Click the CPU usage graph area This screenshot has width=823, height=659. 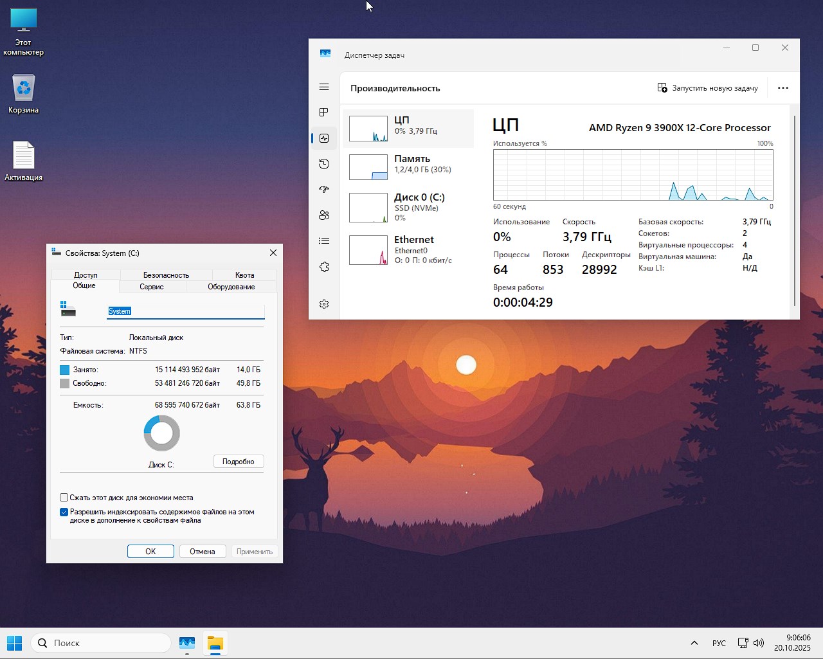(633, 175)
